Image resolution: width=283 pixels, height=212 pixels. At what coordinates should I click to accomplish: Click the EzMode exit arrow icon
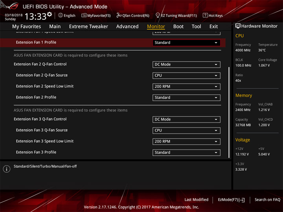[243, 200]
